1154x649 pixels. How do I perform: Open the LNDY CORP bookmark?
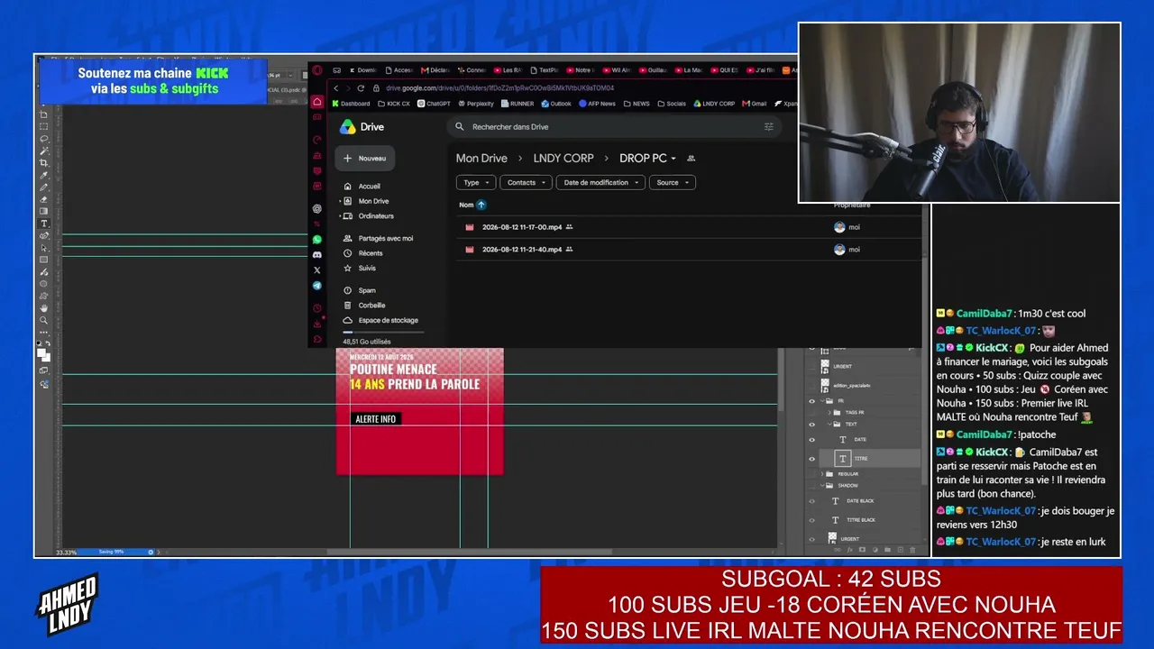tap(714, 104)
